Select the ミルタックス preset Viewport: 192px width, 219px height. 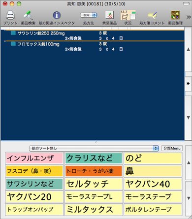pos(94,210)
